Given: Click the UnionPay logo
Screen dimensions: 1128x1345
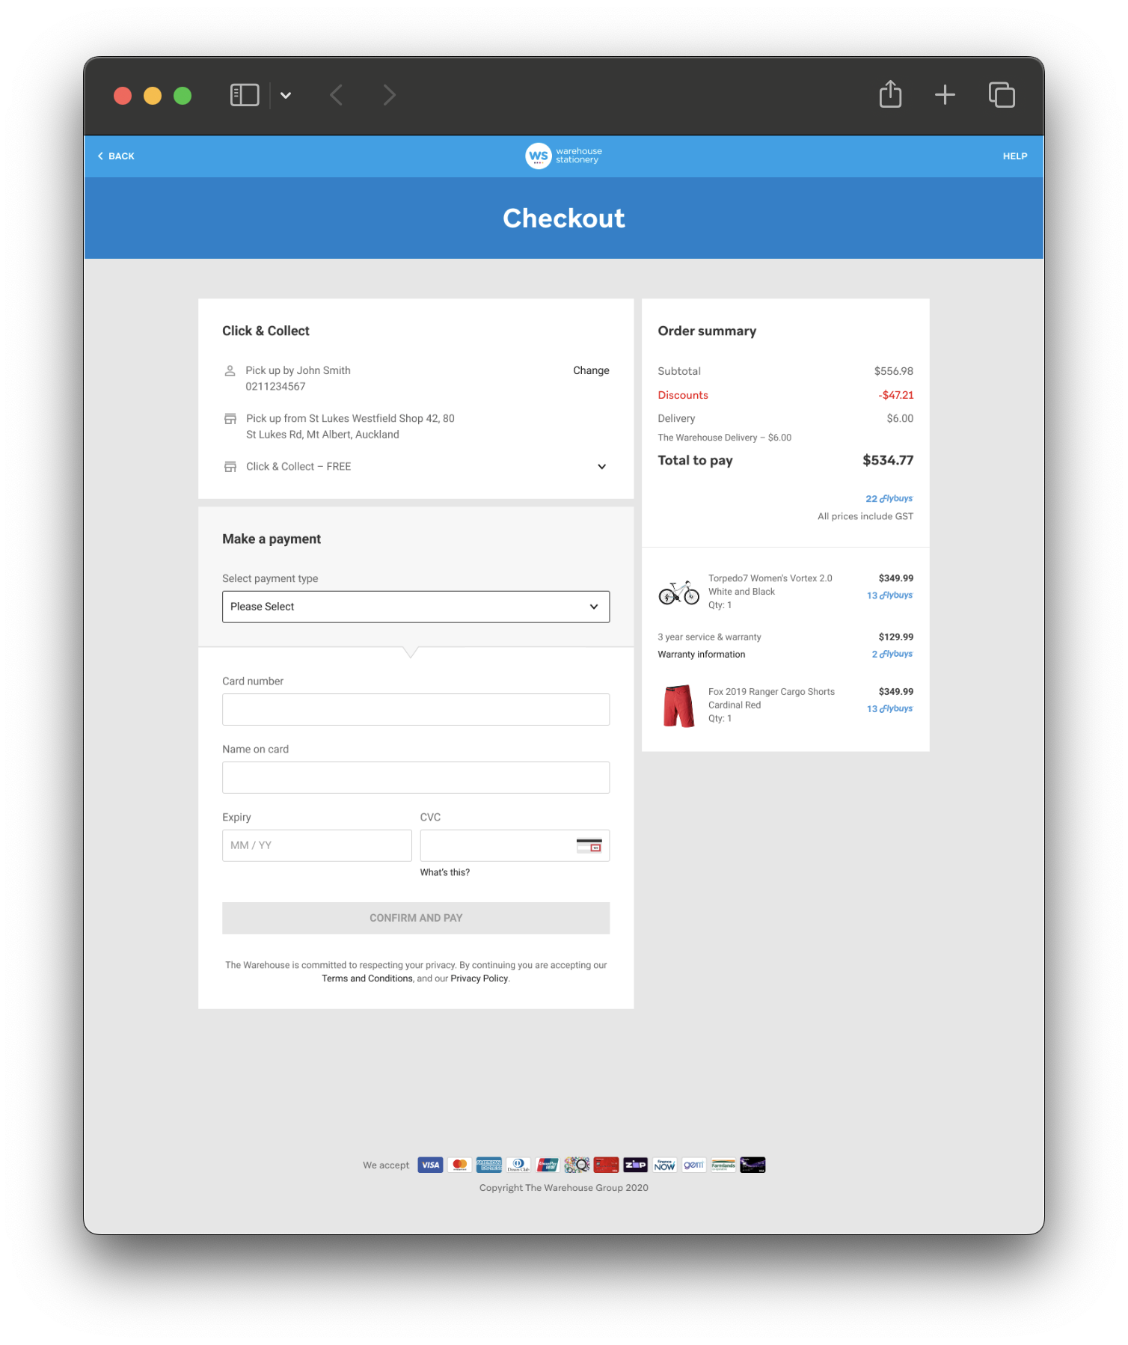Looking at the screenshot, I should [x=548, y=1165].
